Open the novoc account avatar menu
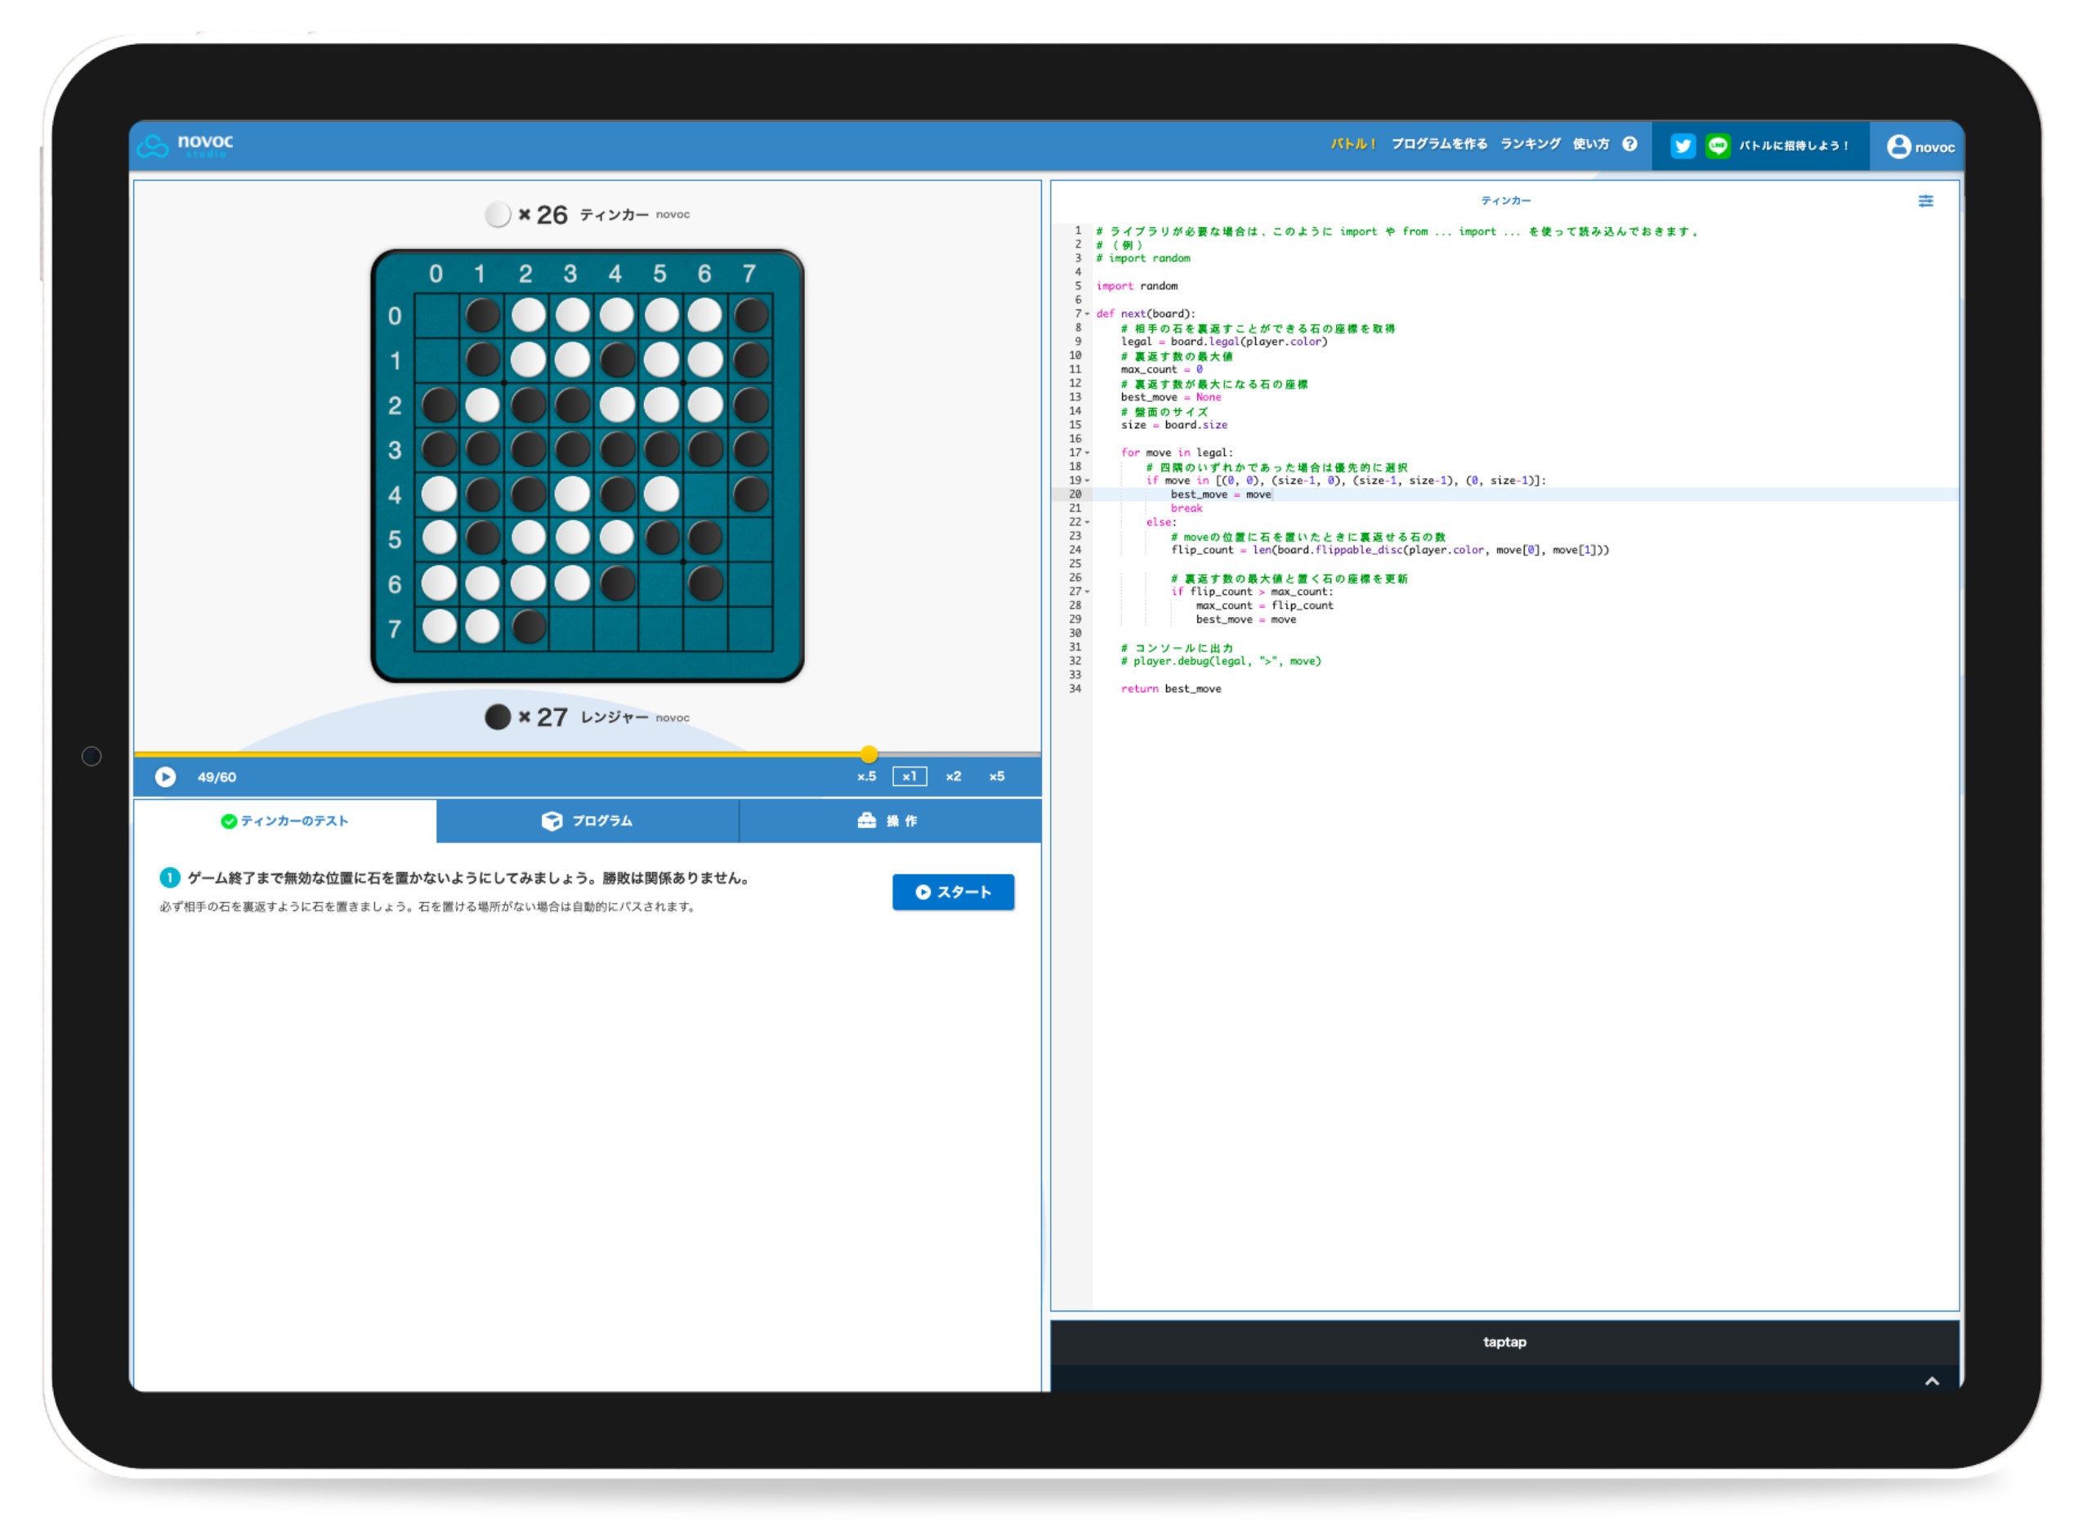Viewport: 2092px width, 1533px height. [x=1900, y=145]
